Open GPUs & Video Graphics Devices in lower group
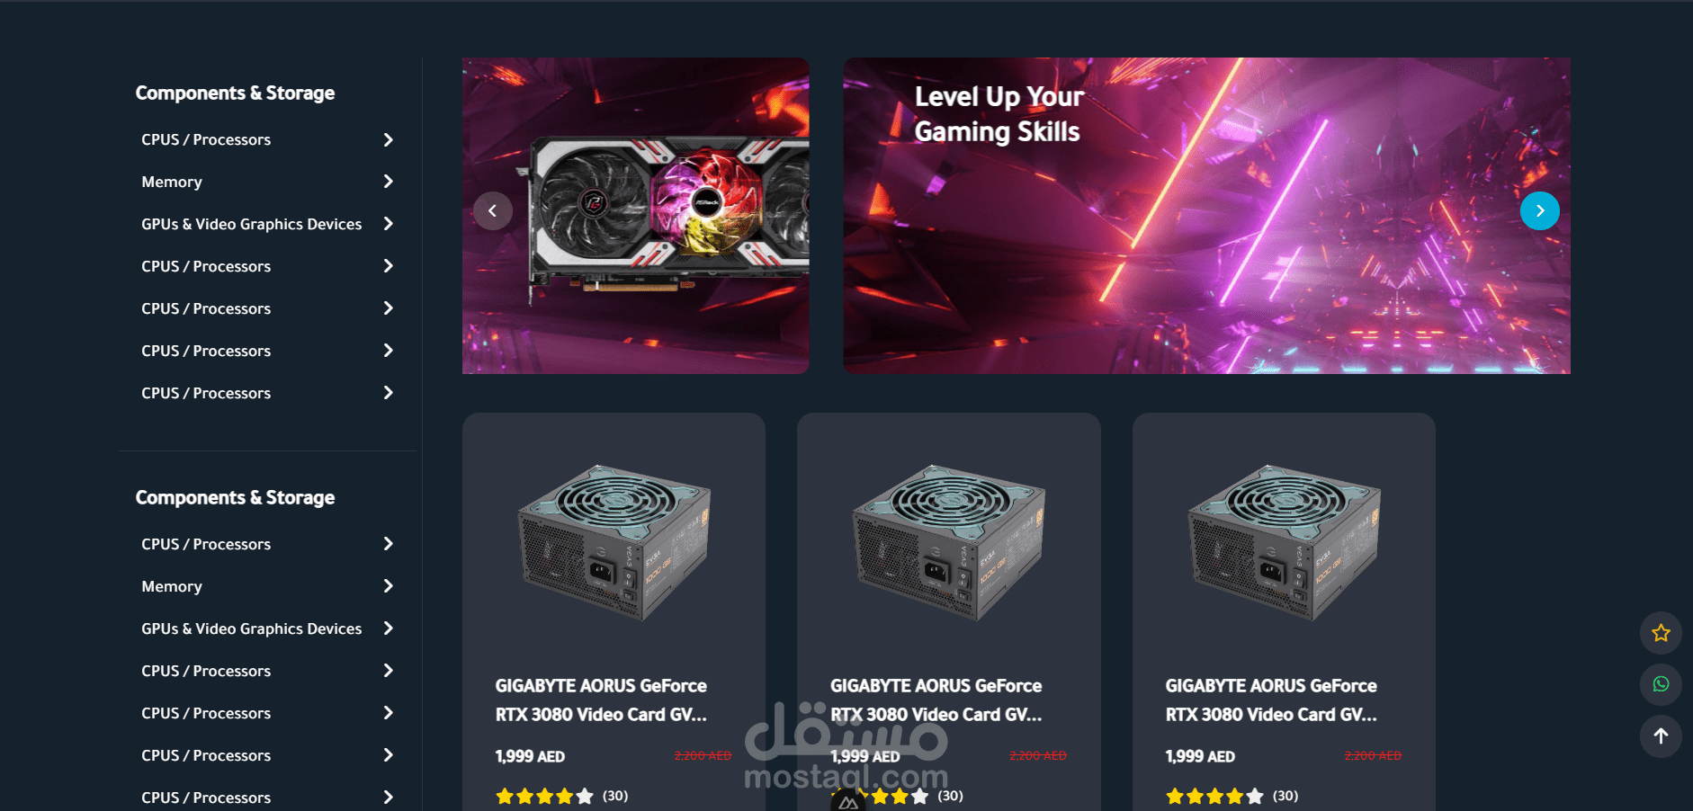This screenshot has width=1693, height=811. click(x=251, y=628)
